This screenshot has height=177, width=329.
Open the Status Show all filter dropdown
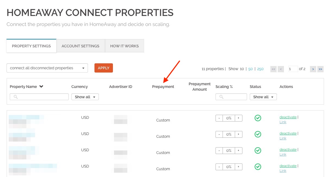pos(263,97)
